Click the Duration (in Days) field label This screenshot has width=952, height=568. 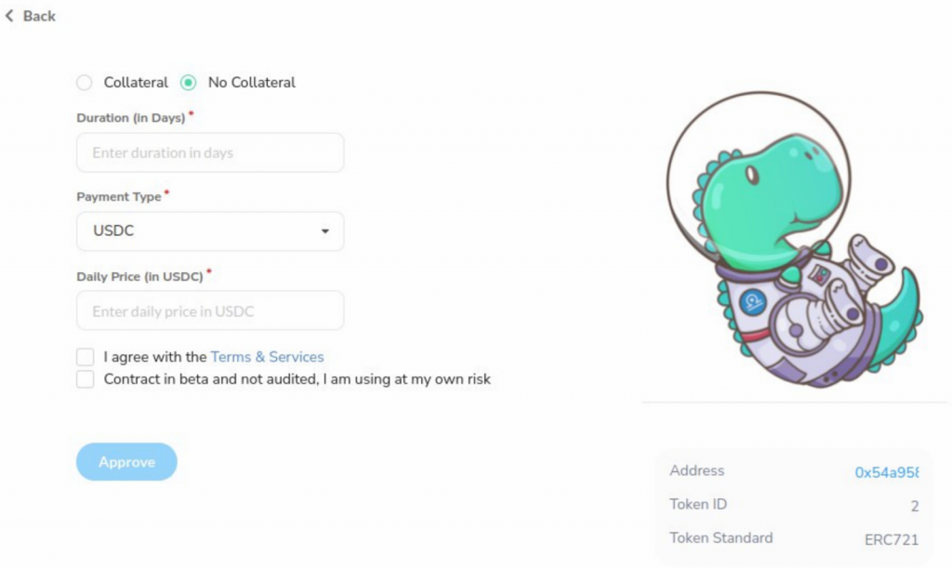(130, 118)
